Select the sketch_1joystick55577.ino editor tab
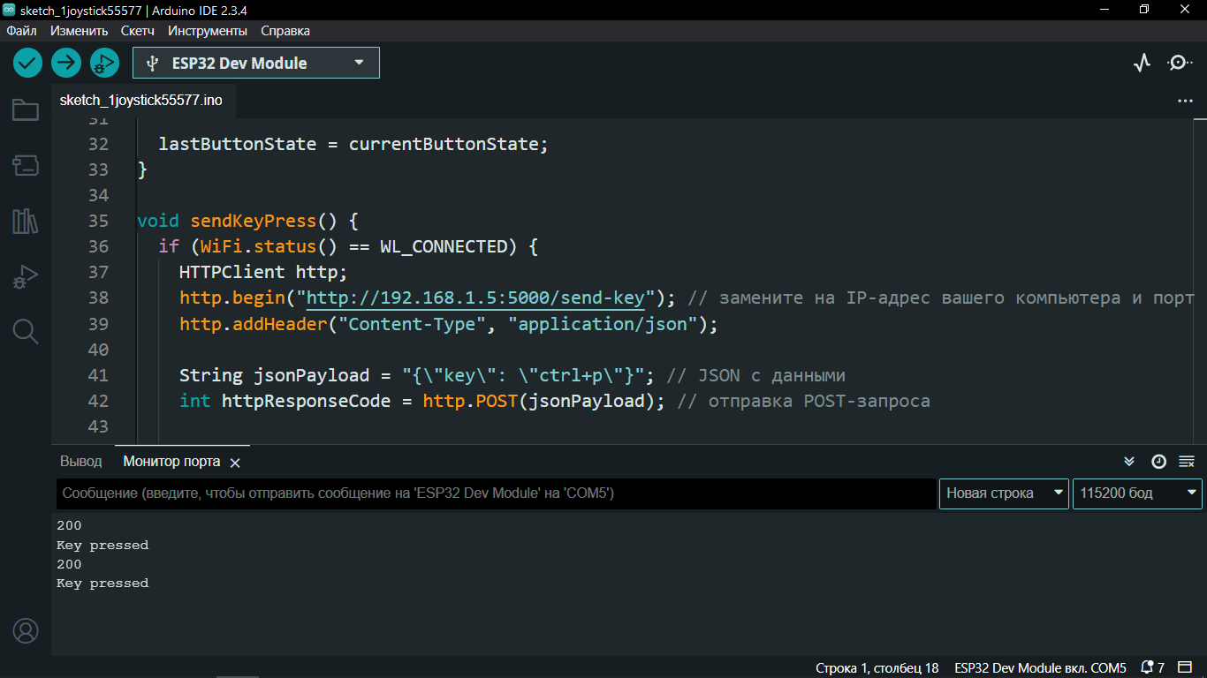This screenshot has height=678, width=1207. pyautogui.click(x=141, y=101)
